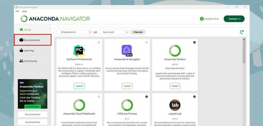
Task: Click the Anaconda Cloud Notebooks app icon
Action: 79,105
